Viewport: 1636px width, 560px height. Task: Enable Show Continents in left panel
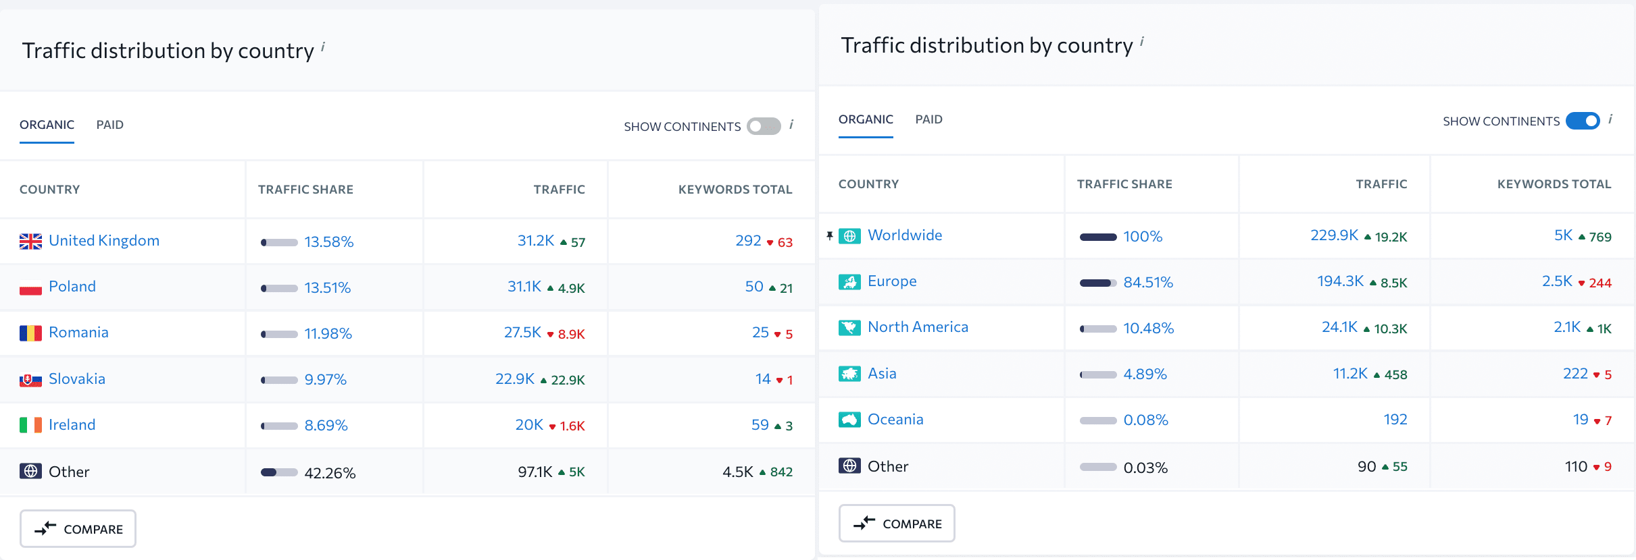coord(764,126)
